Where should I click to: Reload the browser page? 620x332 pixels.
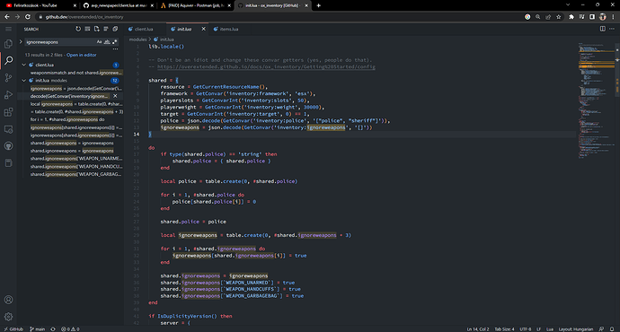tap(28, 16)
